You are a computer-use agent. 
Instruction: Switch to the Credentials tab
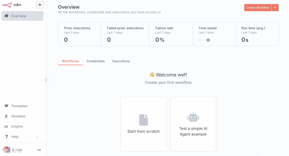point(96,61)
